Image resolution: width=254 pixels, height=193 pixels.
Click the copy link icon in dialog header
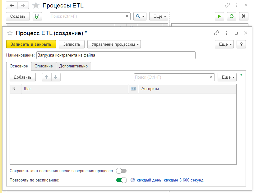click(x=217, y=33)
